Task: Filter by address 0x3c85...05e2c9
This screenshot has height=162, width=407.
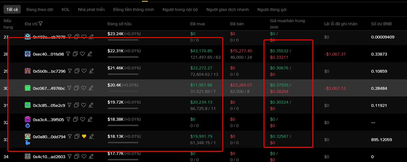Action: coord(69,105)
